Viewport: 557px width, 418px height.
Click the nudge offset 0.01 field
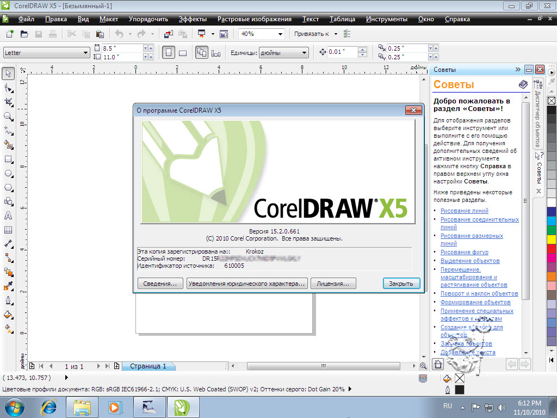pos(342,52)
